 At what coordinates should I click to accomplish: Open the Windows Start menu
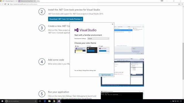pos(2,101)
